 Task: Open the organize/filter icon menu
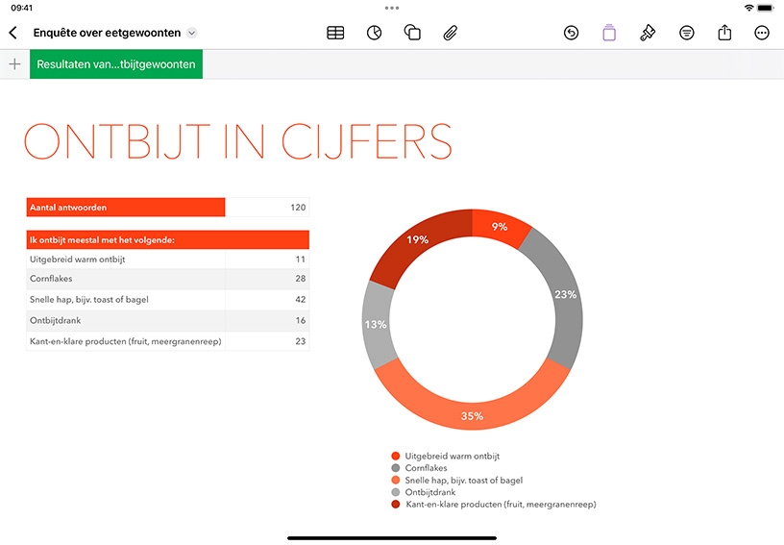point(687,33)
